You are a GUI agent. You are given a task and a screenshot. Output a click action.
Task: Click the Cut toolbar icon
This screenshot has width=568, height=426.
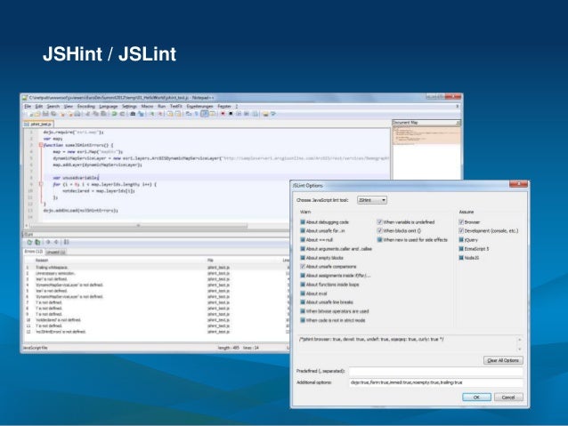coord(87,114)
